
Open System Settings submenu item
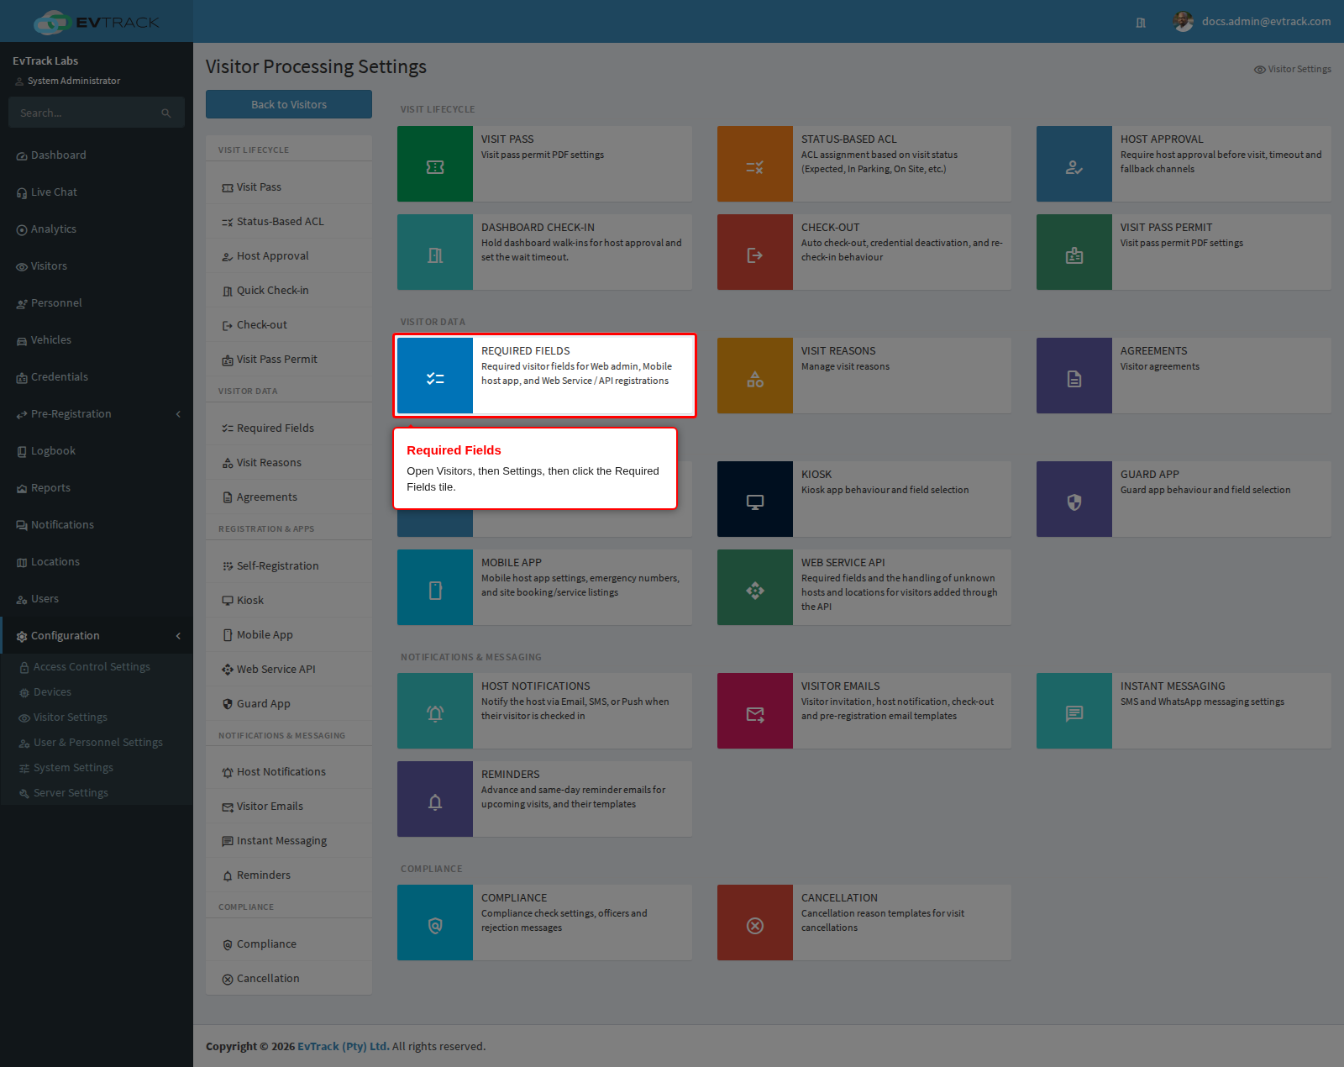(97, 768)
